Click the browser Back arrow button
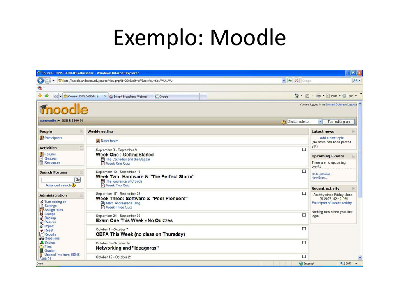This screenshot has height=299, width=399. (x=41, y=81)
